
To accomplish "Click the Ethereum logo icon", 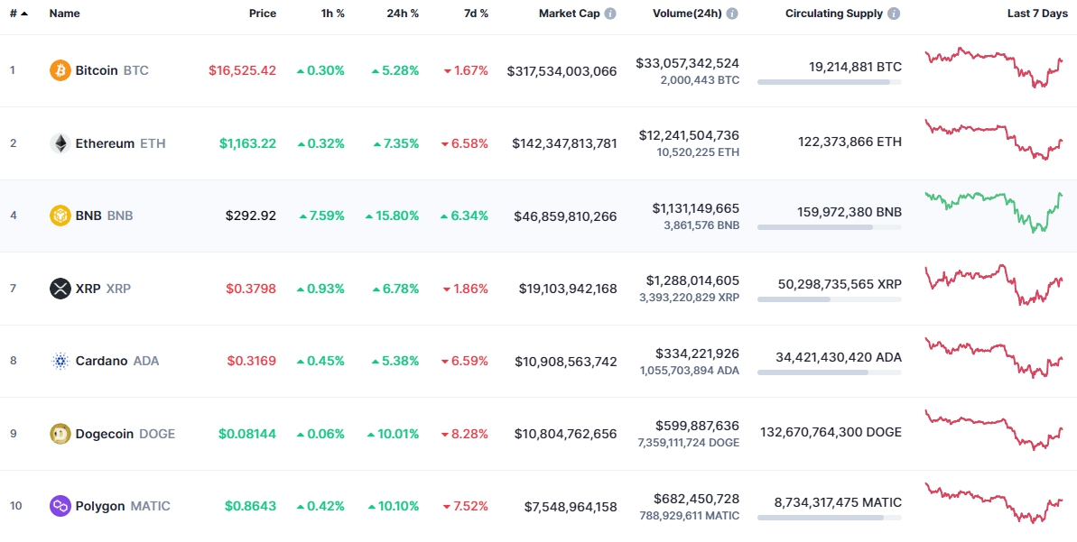I will pos(60,143).
